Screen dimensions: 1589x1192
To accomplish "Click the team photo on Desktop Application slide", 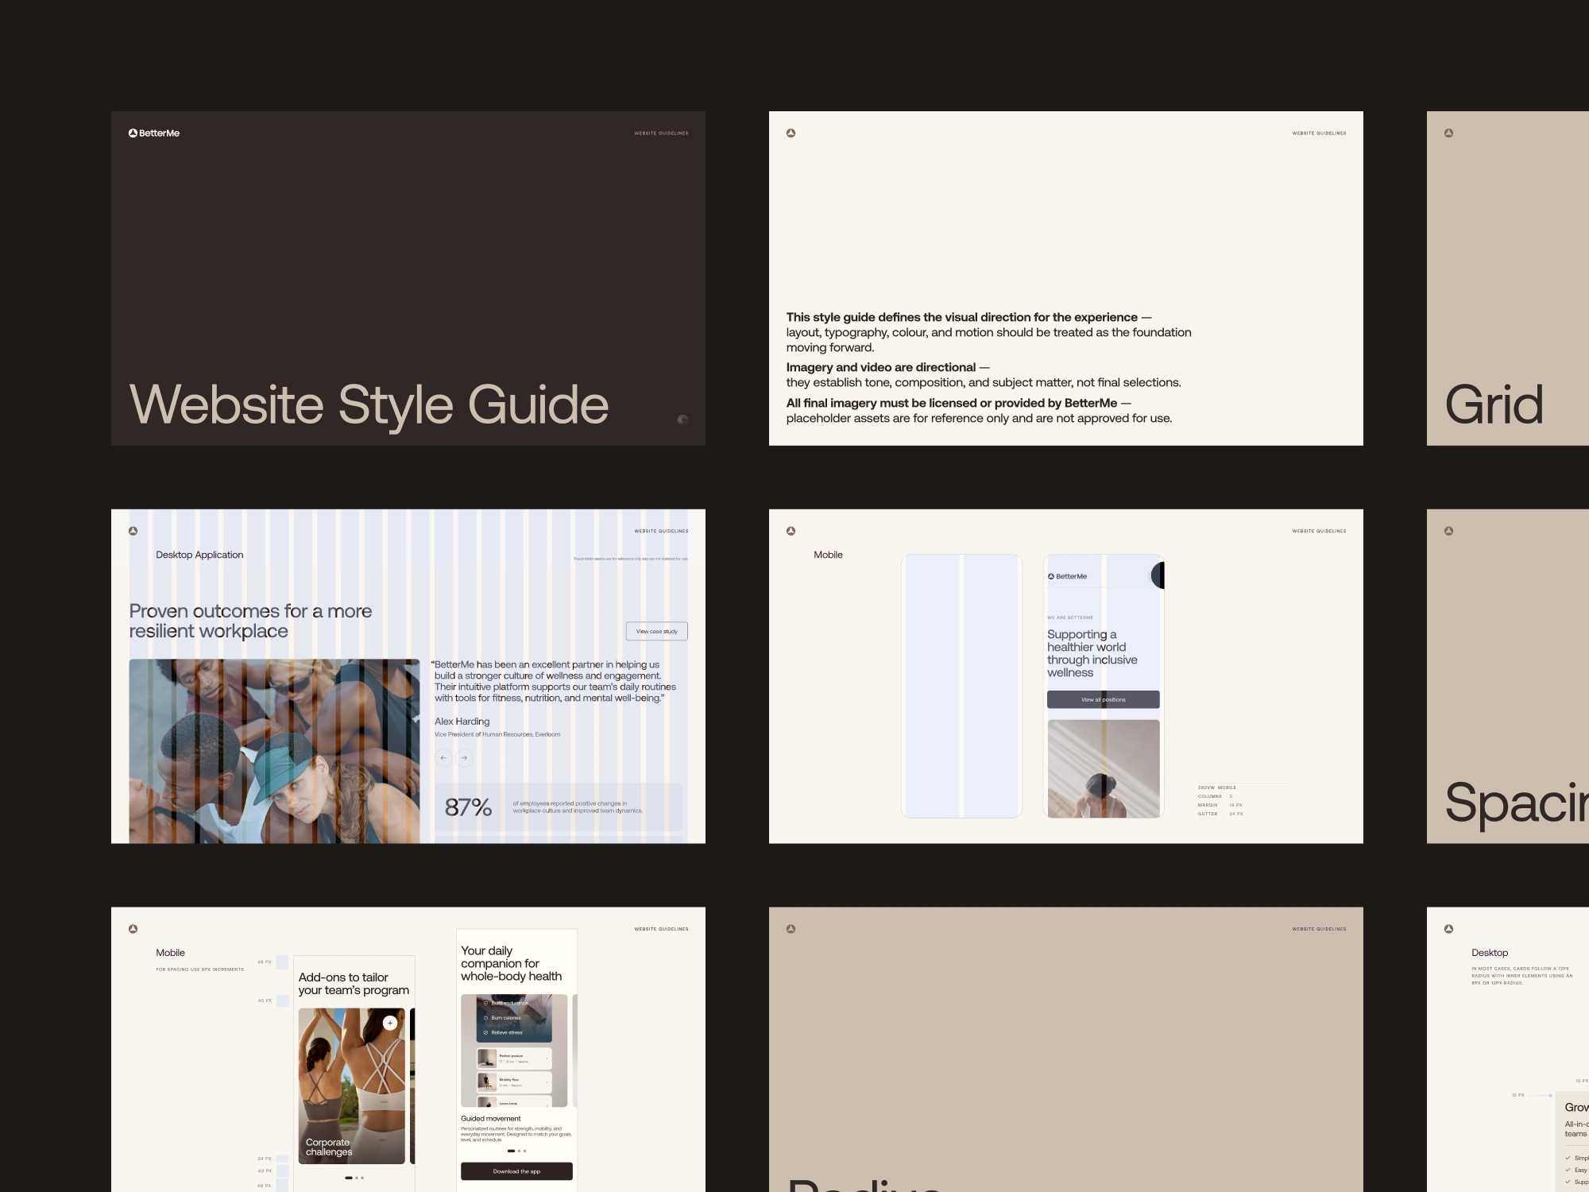I will pyautogui.click(x=274, y=751).
